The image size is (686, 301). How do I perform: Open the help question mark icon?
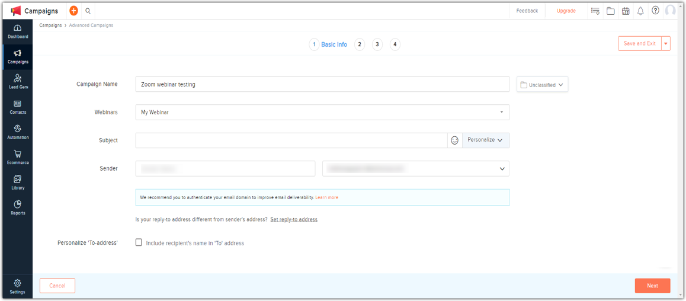(x=655, y=11)
